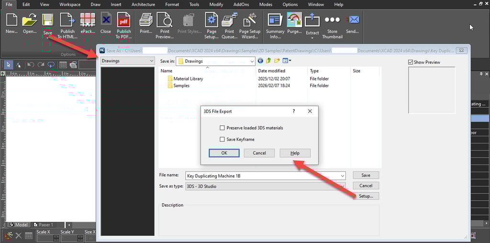Click the grid table icon in the toolbar beside the loop icon
Screen dimensions: 490x243
pyautogui.click(x=63, y=65)
